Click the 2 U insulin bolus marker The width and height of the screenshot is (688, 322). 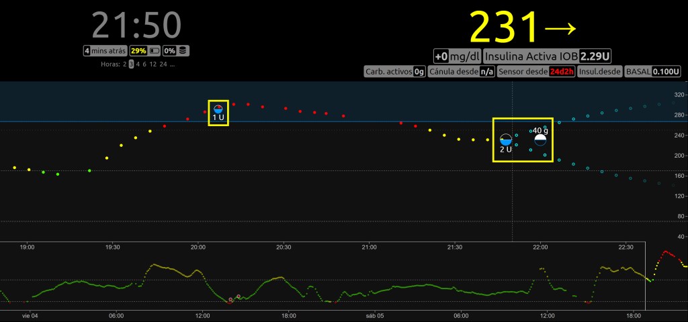506,140
